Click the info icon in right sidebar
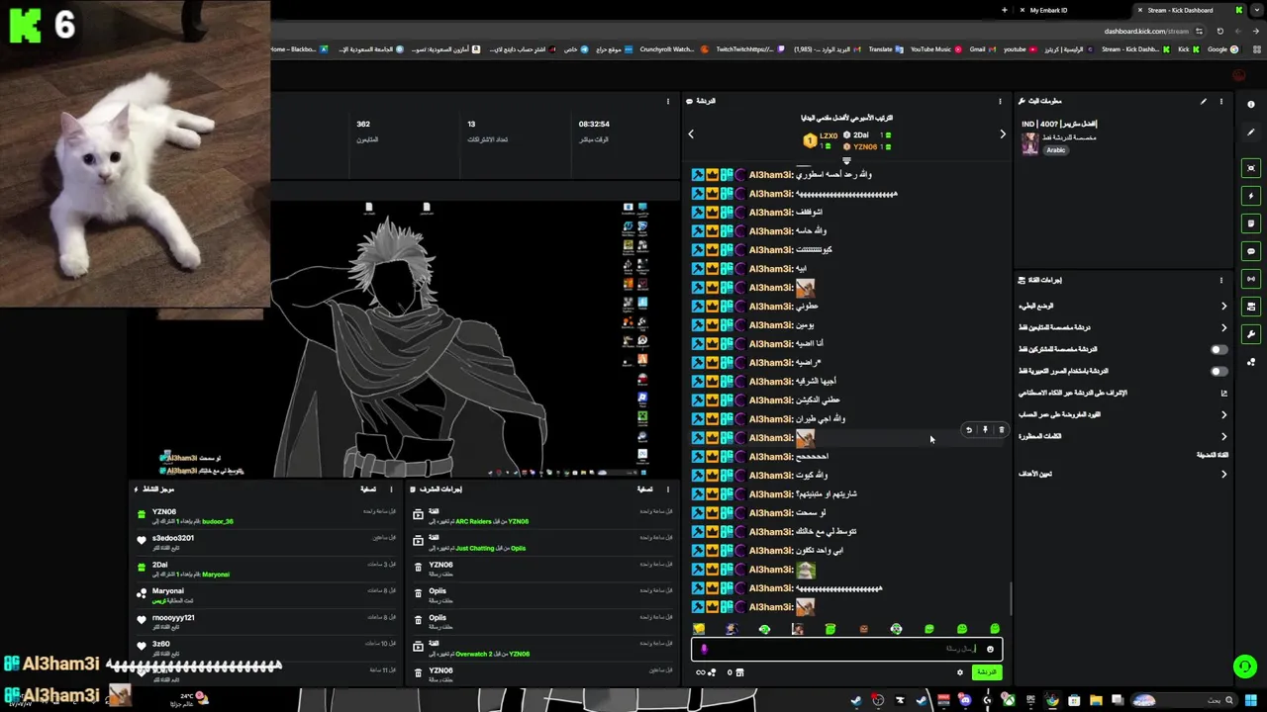 tap(1251, 105)
